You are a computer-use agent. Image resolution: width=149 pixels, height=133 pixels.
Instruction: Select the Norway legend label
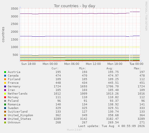[x=13, y=97]
